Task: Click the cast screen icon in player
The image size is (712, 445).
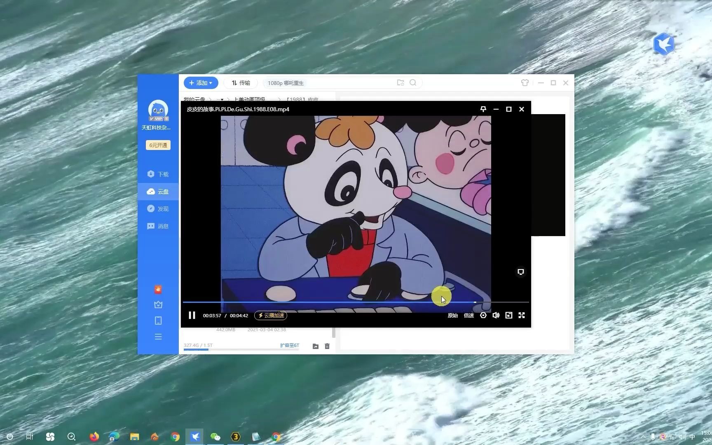Action: click(521, 272)
